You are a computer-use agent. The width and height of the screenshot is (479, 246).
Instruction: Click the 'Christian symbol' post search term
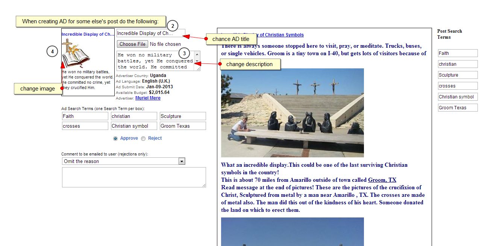[458, 97]
